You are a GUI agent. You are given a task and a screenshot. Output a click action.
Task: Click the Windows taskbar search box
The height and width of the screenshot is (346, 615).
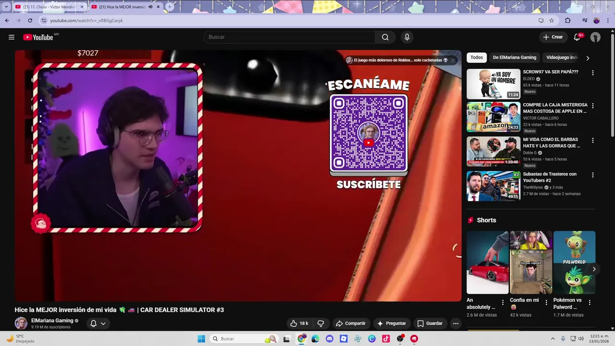245,339
